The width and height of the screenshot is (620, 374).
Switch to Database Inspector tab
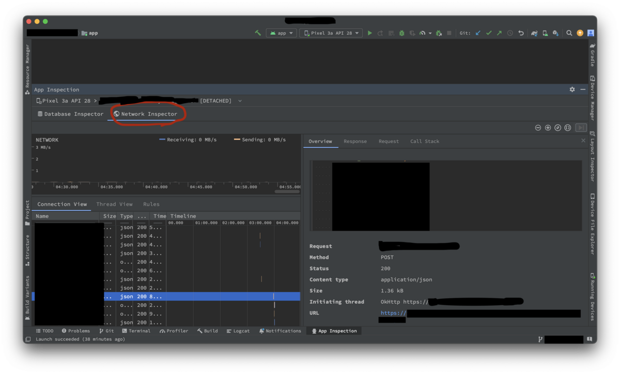pyautogui.click(x=70, y=114)
